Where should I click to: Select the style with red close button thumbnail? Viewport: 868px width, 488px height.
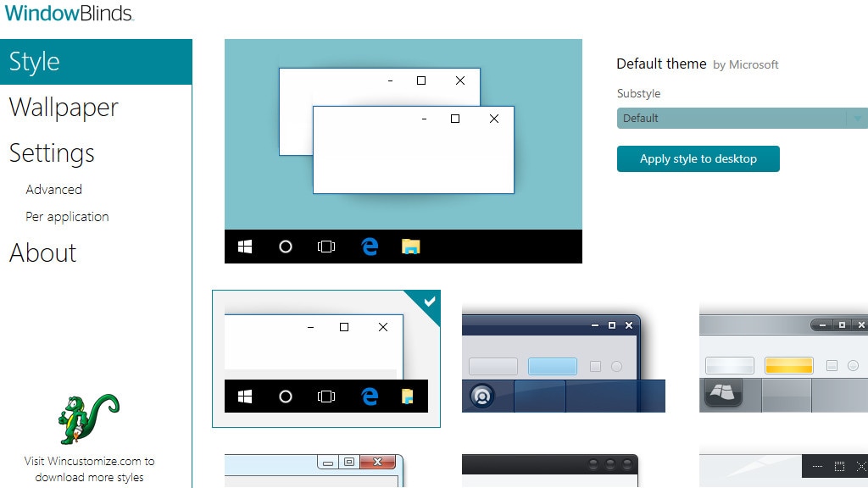click(314, 470)
